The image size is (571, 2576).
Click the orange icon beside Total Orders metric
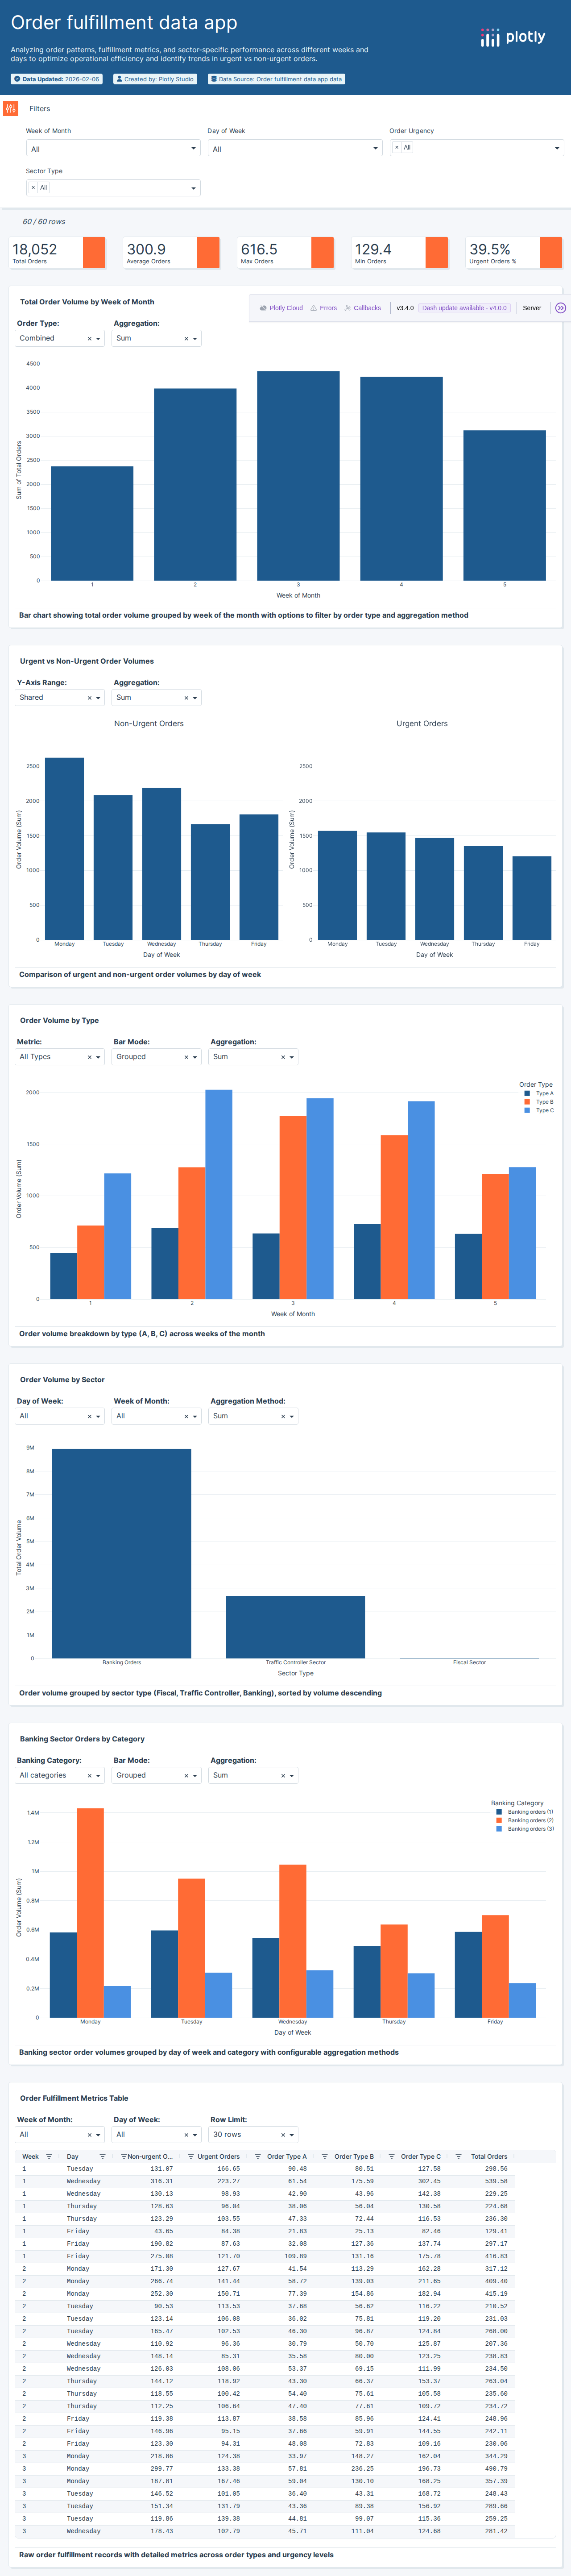(94, 253)
